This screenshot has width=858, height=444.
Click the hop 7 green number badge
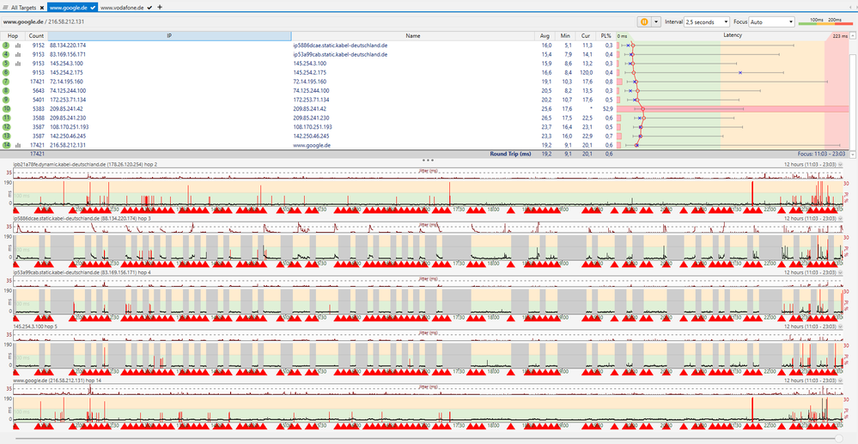click(x=6, y=81)
